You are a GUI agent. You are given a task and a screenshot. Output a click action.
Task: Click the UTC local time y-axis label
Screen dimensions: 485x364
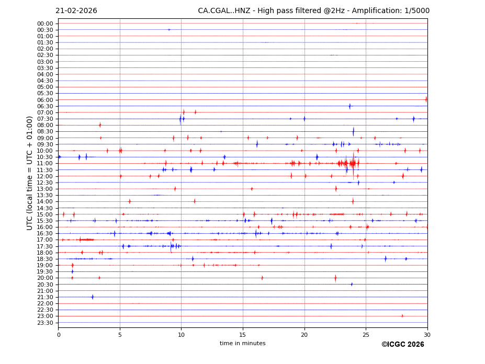pos(30,173)
